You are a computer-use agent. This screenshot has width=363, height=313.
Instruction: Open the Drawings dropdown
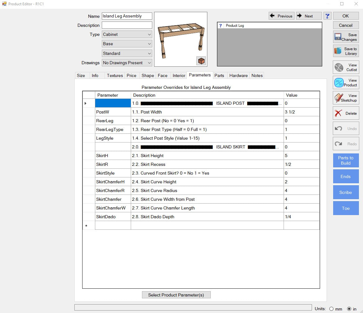(127, 63)
